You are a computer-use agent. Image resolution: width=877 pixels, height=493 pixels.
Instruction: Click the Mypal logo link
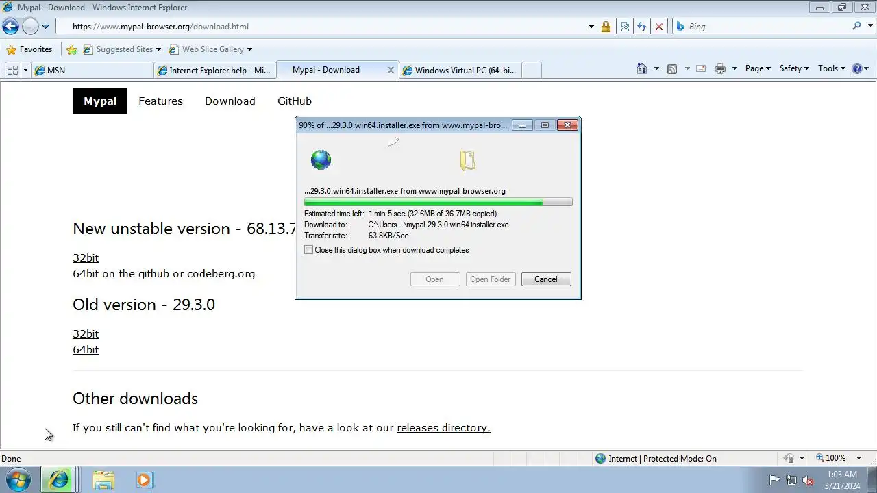point(100,101)
